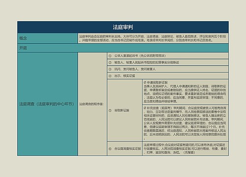This screenshot has width=246, height=177.
Task: Click step ⑥ 合议庭调查核实证据 cell
Action: click(124, 148)
